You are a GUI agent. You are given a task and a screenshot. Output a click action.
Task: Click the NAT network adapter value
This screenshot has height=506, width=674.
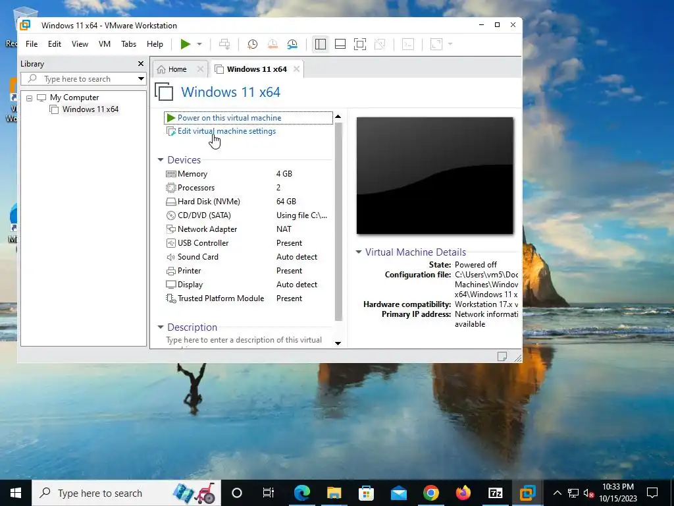tap(284, 229)
